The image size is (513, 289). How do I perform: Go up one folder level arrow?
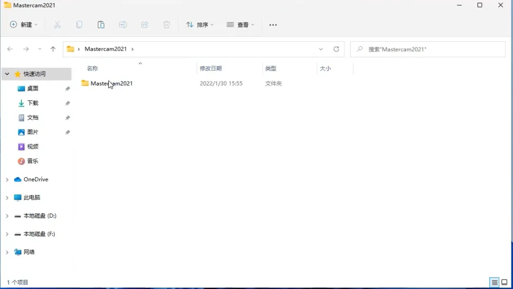pos(53,49)
